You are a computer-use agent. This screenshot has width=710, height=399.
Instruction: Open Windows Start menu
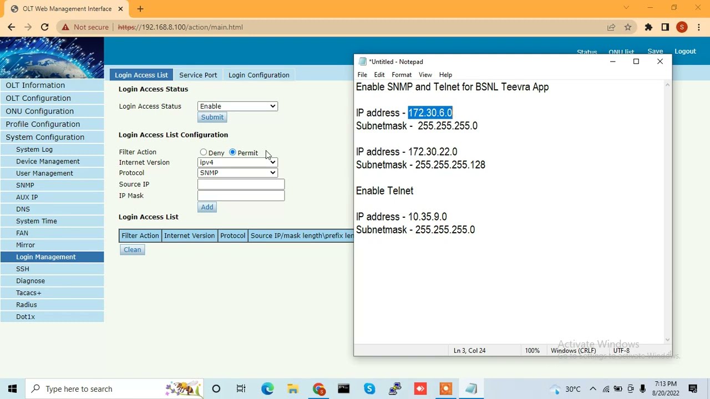point(12,388)
